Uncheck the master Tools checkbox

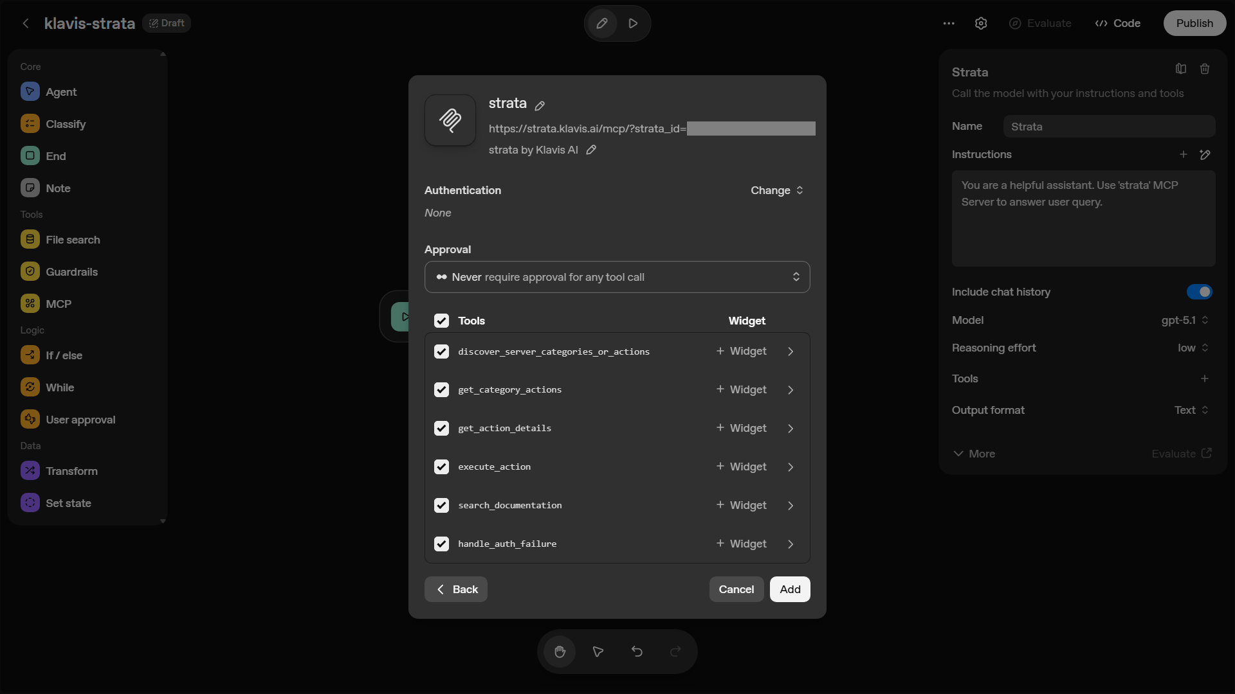(x=441, y=320)
